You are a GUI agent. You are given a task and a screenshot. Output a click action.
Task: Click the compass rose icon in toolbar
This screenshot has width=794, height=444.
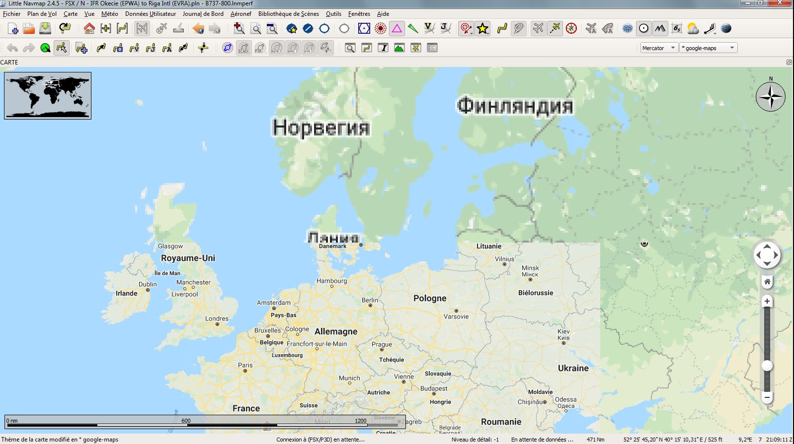point(571,28)
